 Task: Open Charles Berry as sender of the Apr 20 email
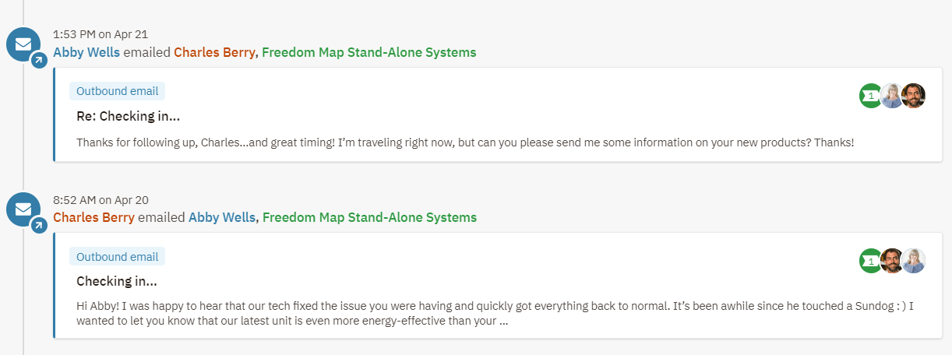pos(93,218)
